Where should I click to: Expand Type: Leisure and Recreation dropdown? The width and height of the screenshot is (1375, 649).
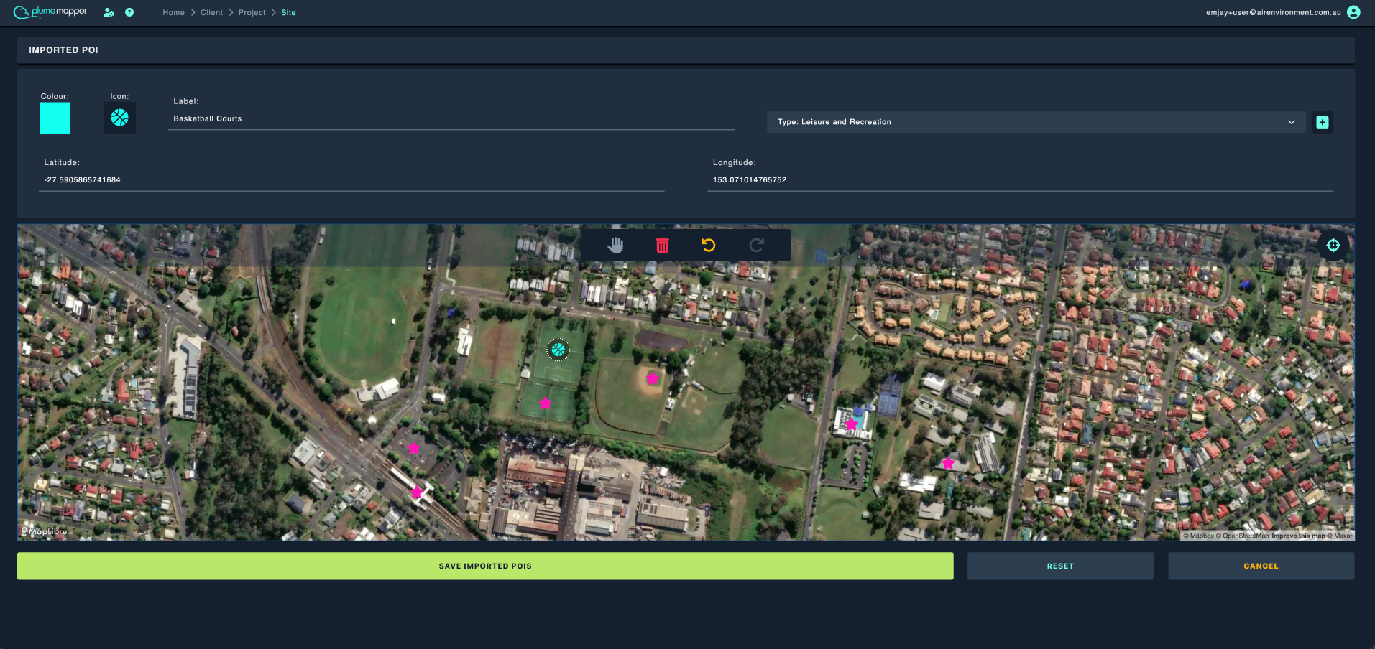(x=1036, y=122)
